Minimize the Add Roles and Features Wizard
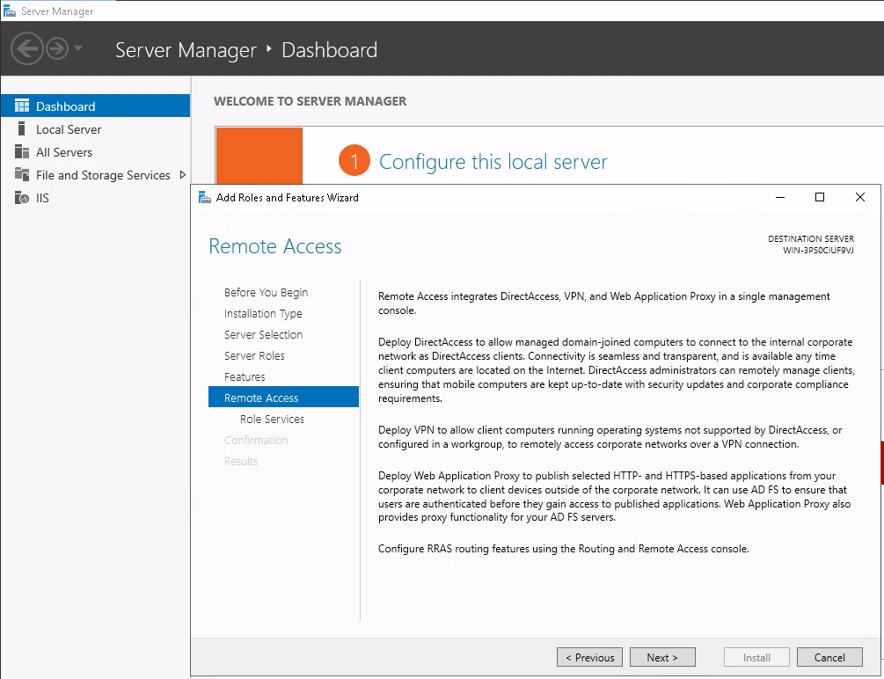This screenshot has height=679, width=884. [780, 197]
